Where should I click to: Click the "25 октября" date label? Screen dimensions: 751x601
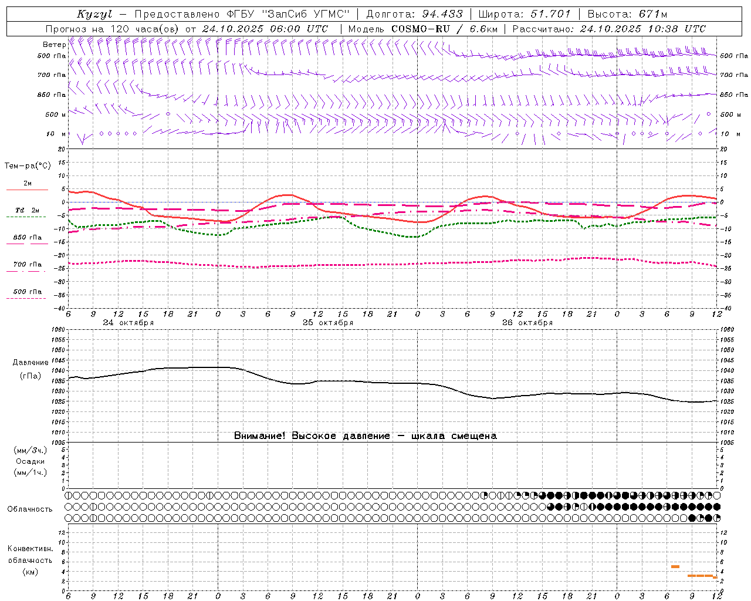(x=328, y=323)
